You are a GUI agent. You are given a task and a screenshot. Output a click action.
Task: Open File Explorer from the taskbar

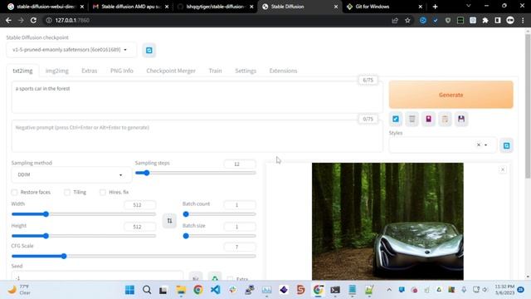181,290
